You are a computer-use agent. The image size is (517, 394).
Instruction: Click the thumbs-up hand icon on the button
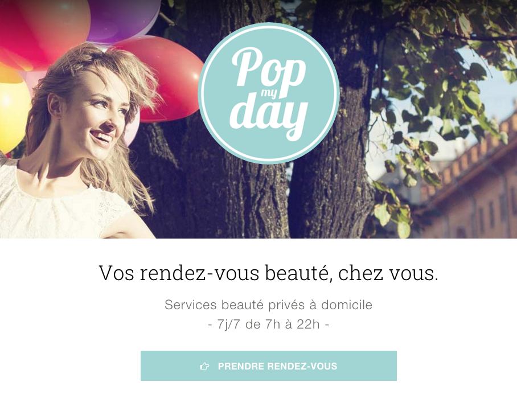coord(204,366)
